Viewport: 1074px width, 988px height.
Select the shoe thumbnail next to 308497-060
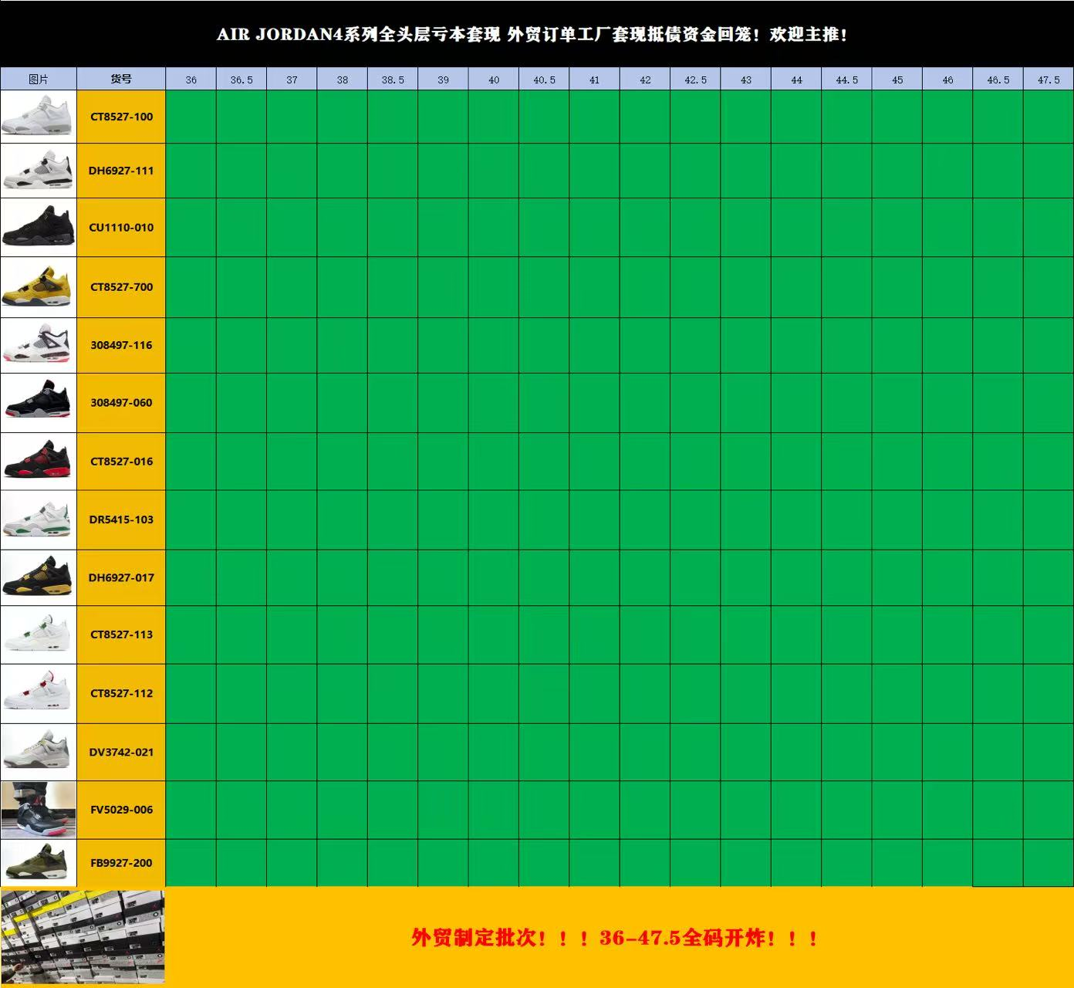click(38, 402)
